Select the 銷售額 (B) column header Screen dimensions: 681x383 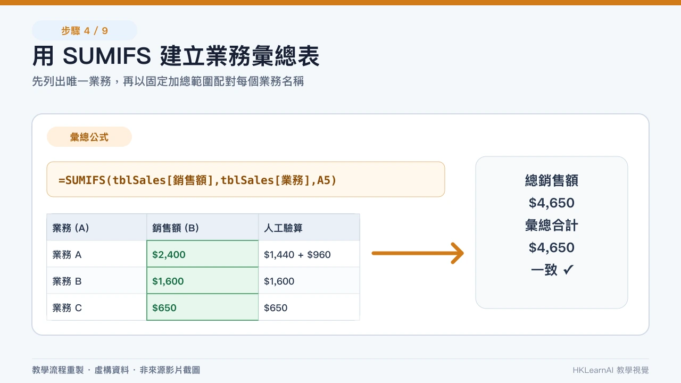click(203, 228)
